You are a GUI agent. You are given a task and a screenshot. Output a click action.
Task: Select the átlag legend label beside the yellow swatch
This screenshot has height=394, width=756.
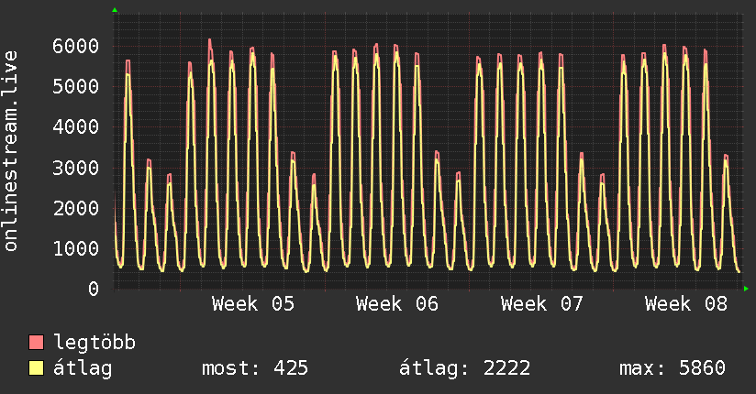(x=83, y=368)
